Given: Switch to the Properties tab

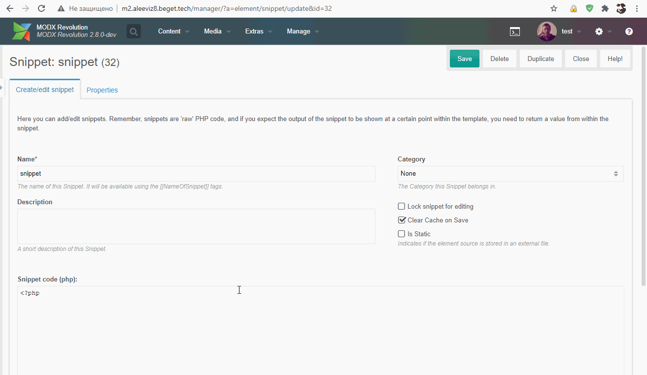Looking at the screenshot, I should click(102, 90).
